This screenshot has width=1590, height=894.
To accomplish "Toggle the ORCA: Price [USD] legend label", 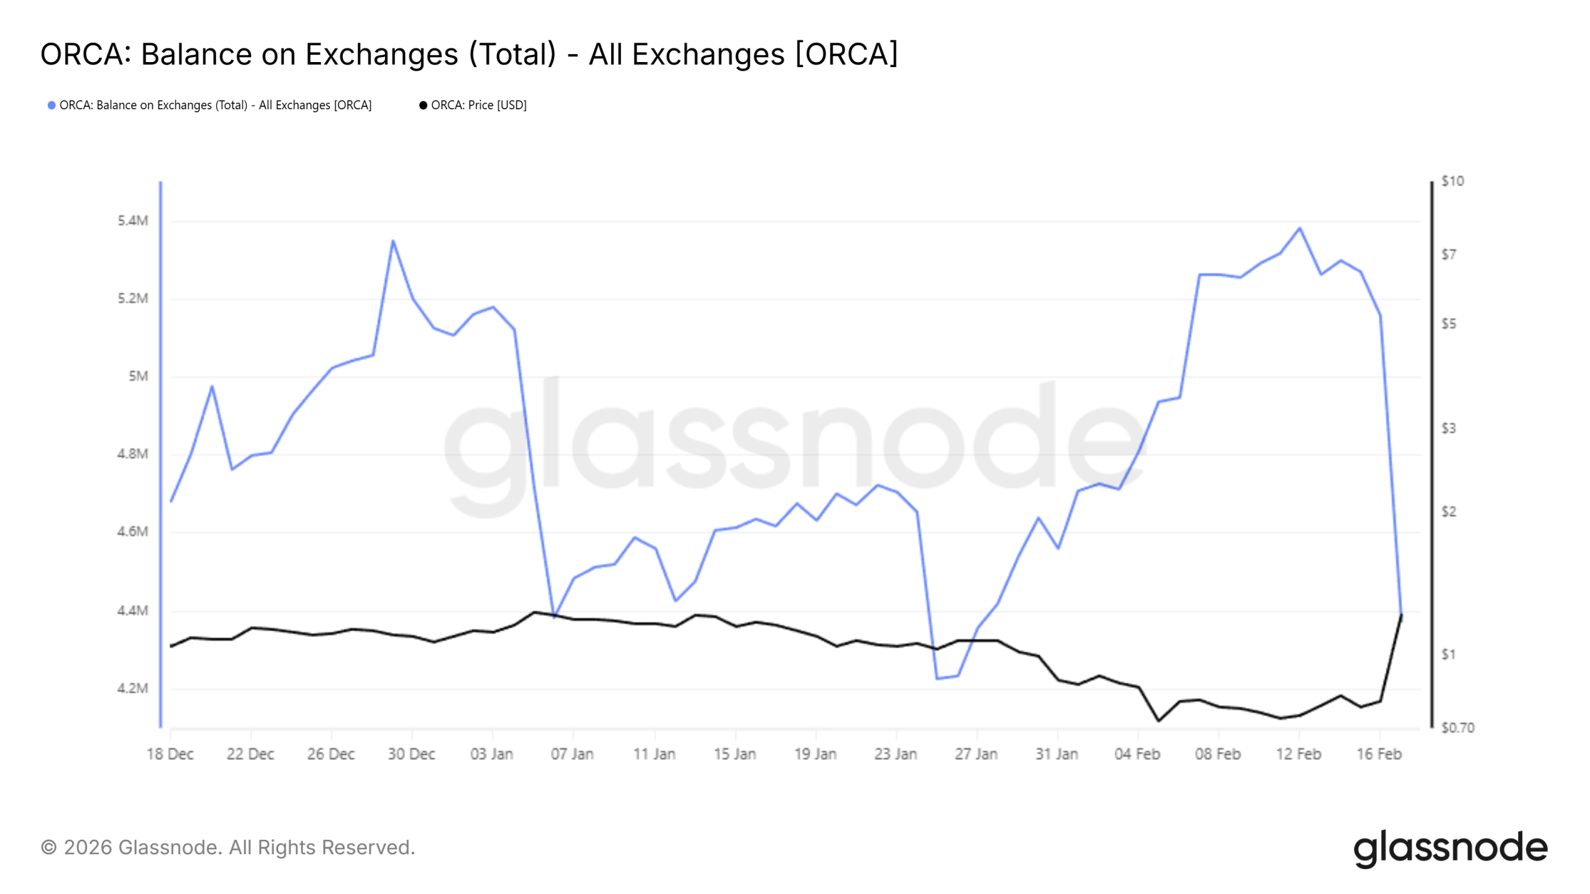I will [478, 106].
